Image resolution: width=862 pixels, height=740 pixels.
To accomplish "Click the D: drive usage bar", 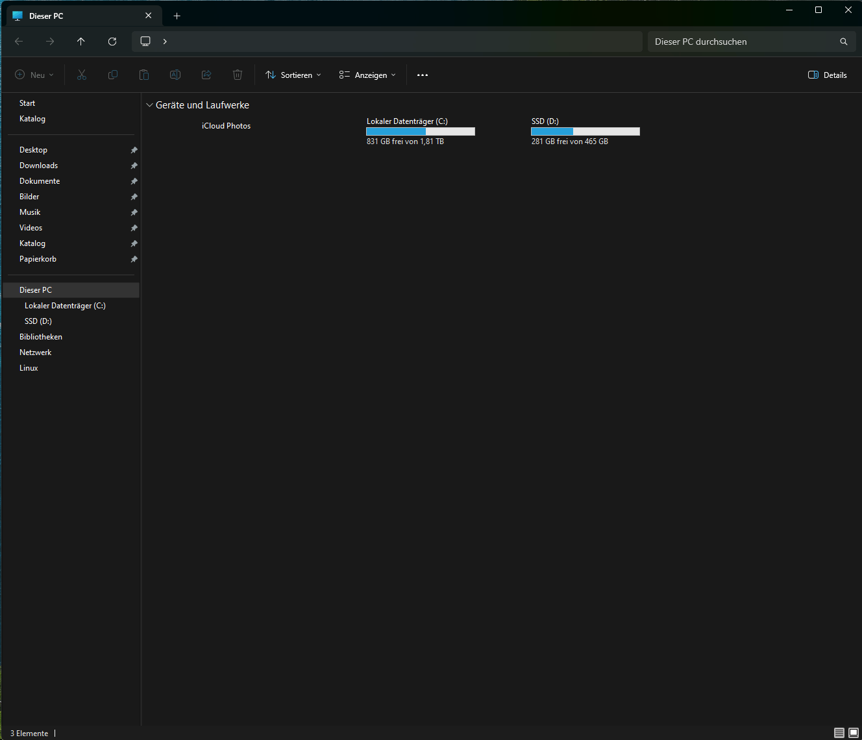I will pos(585,132).
